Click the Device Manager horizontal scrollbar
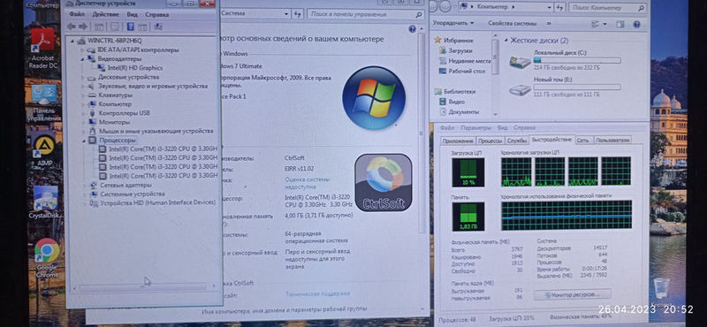The image size is (707, 327). [x=142, y=286]
